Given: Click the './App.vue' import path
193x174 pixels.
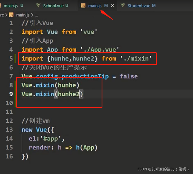Looking at the screenshot, I should tap(100, 50).
